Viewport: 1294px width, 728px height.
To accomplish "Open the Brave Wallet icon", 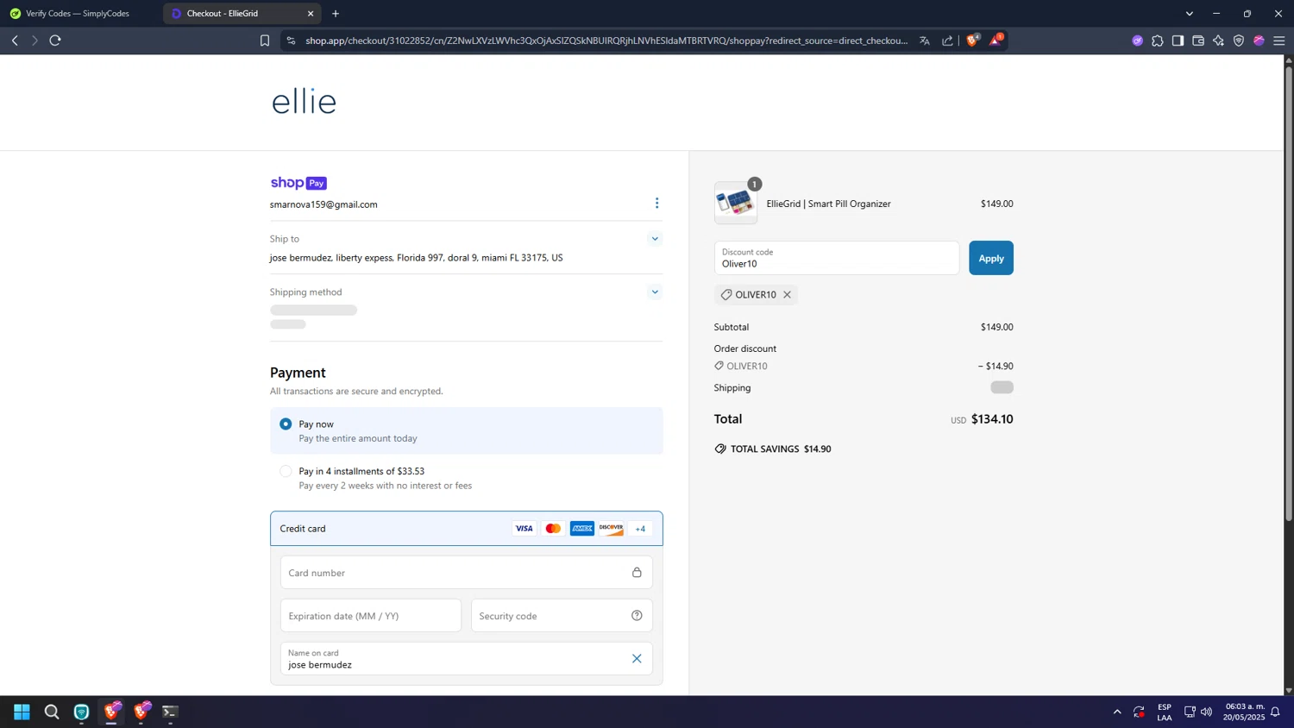I will (x=1198, y=41).
